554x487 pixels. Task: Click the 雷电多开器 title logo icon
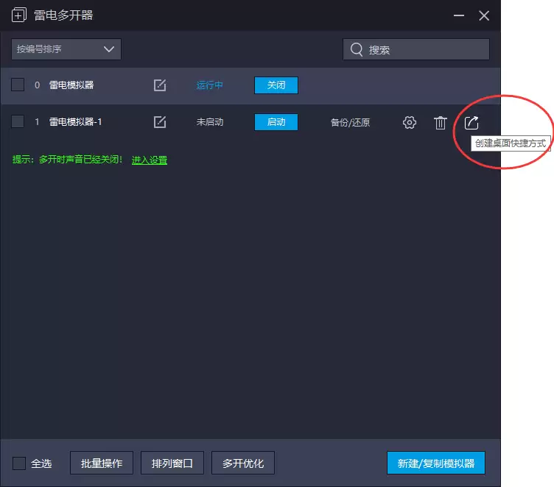click(x=18, y=15)
